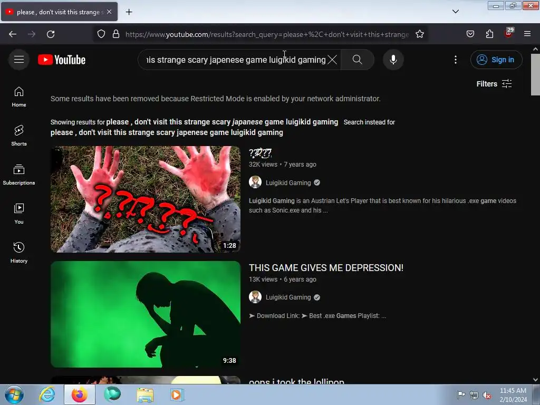The width and height of the screenshot is (540, 405).
Task: Click the Firefox forward arrow
Action: click(x=32, y=34)
